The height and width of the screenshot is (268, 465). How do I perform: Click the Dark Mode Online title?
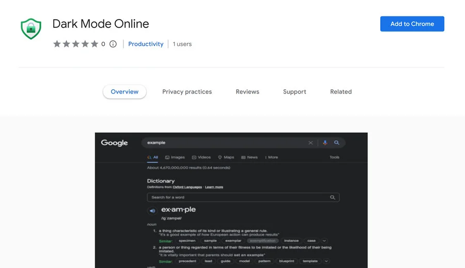click(x=101, y=24)
